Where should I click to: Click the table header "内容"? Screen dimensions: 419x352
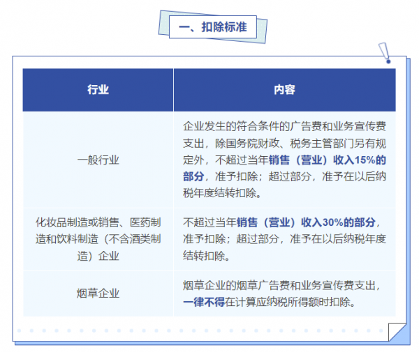285,90
